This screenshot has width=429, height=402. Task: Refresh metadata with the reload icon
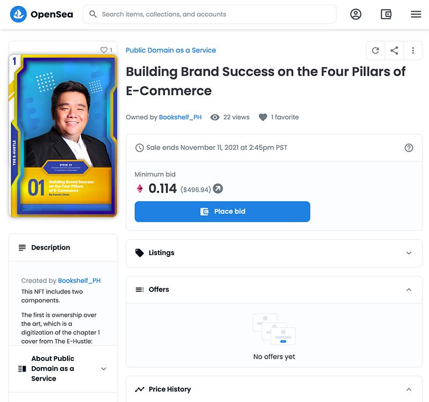[x=375, y=50]
